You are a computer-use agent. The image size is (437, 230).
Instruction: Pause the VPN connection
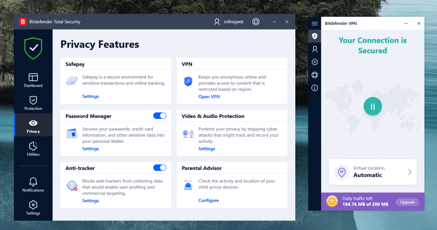click(x=373, y=106)
